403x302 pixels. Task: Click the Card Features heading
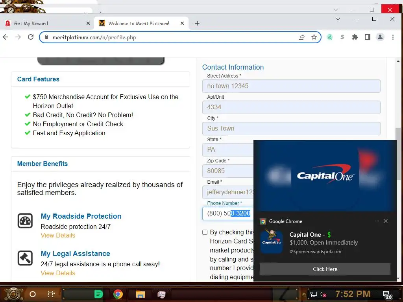[38, 79]
